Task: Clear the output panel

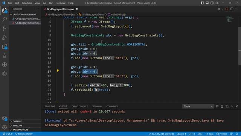Action: click(x=217, y=107)
